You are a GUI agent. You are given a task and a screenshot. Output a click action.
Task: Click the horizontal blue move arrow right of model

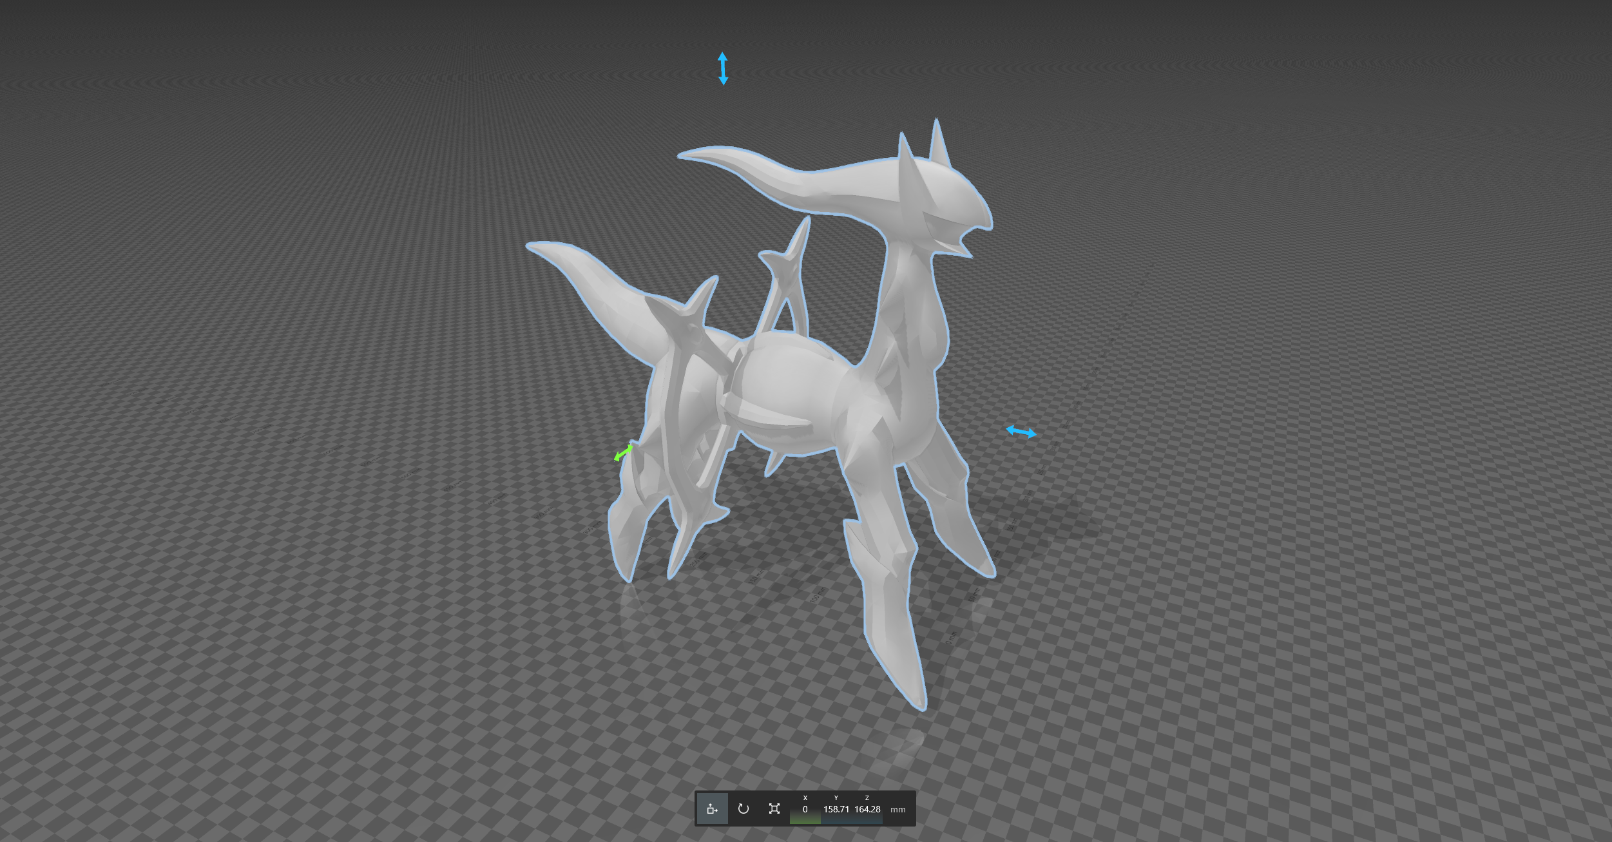[1021, 432]
